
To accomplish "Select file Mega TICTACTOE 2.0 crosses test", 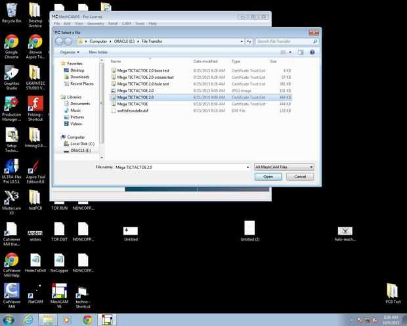I will coord(201,77).
